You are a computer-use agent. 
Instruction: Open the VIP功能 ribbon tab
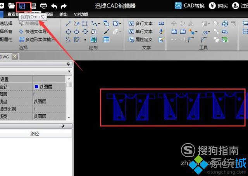81,14
